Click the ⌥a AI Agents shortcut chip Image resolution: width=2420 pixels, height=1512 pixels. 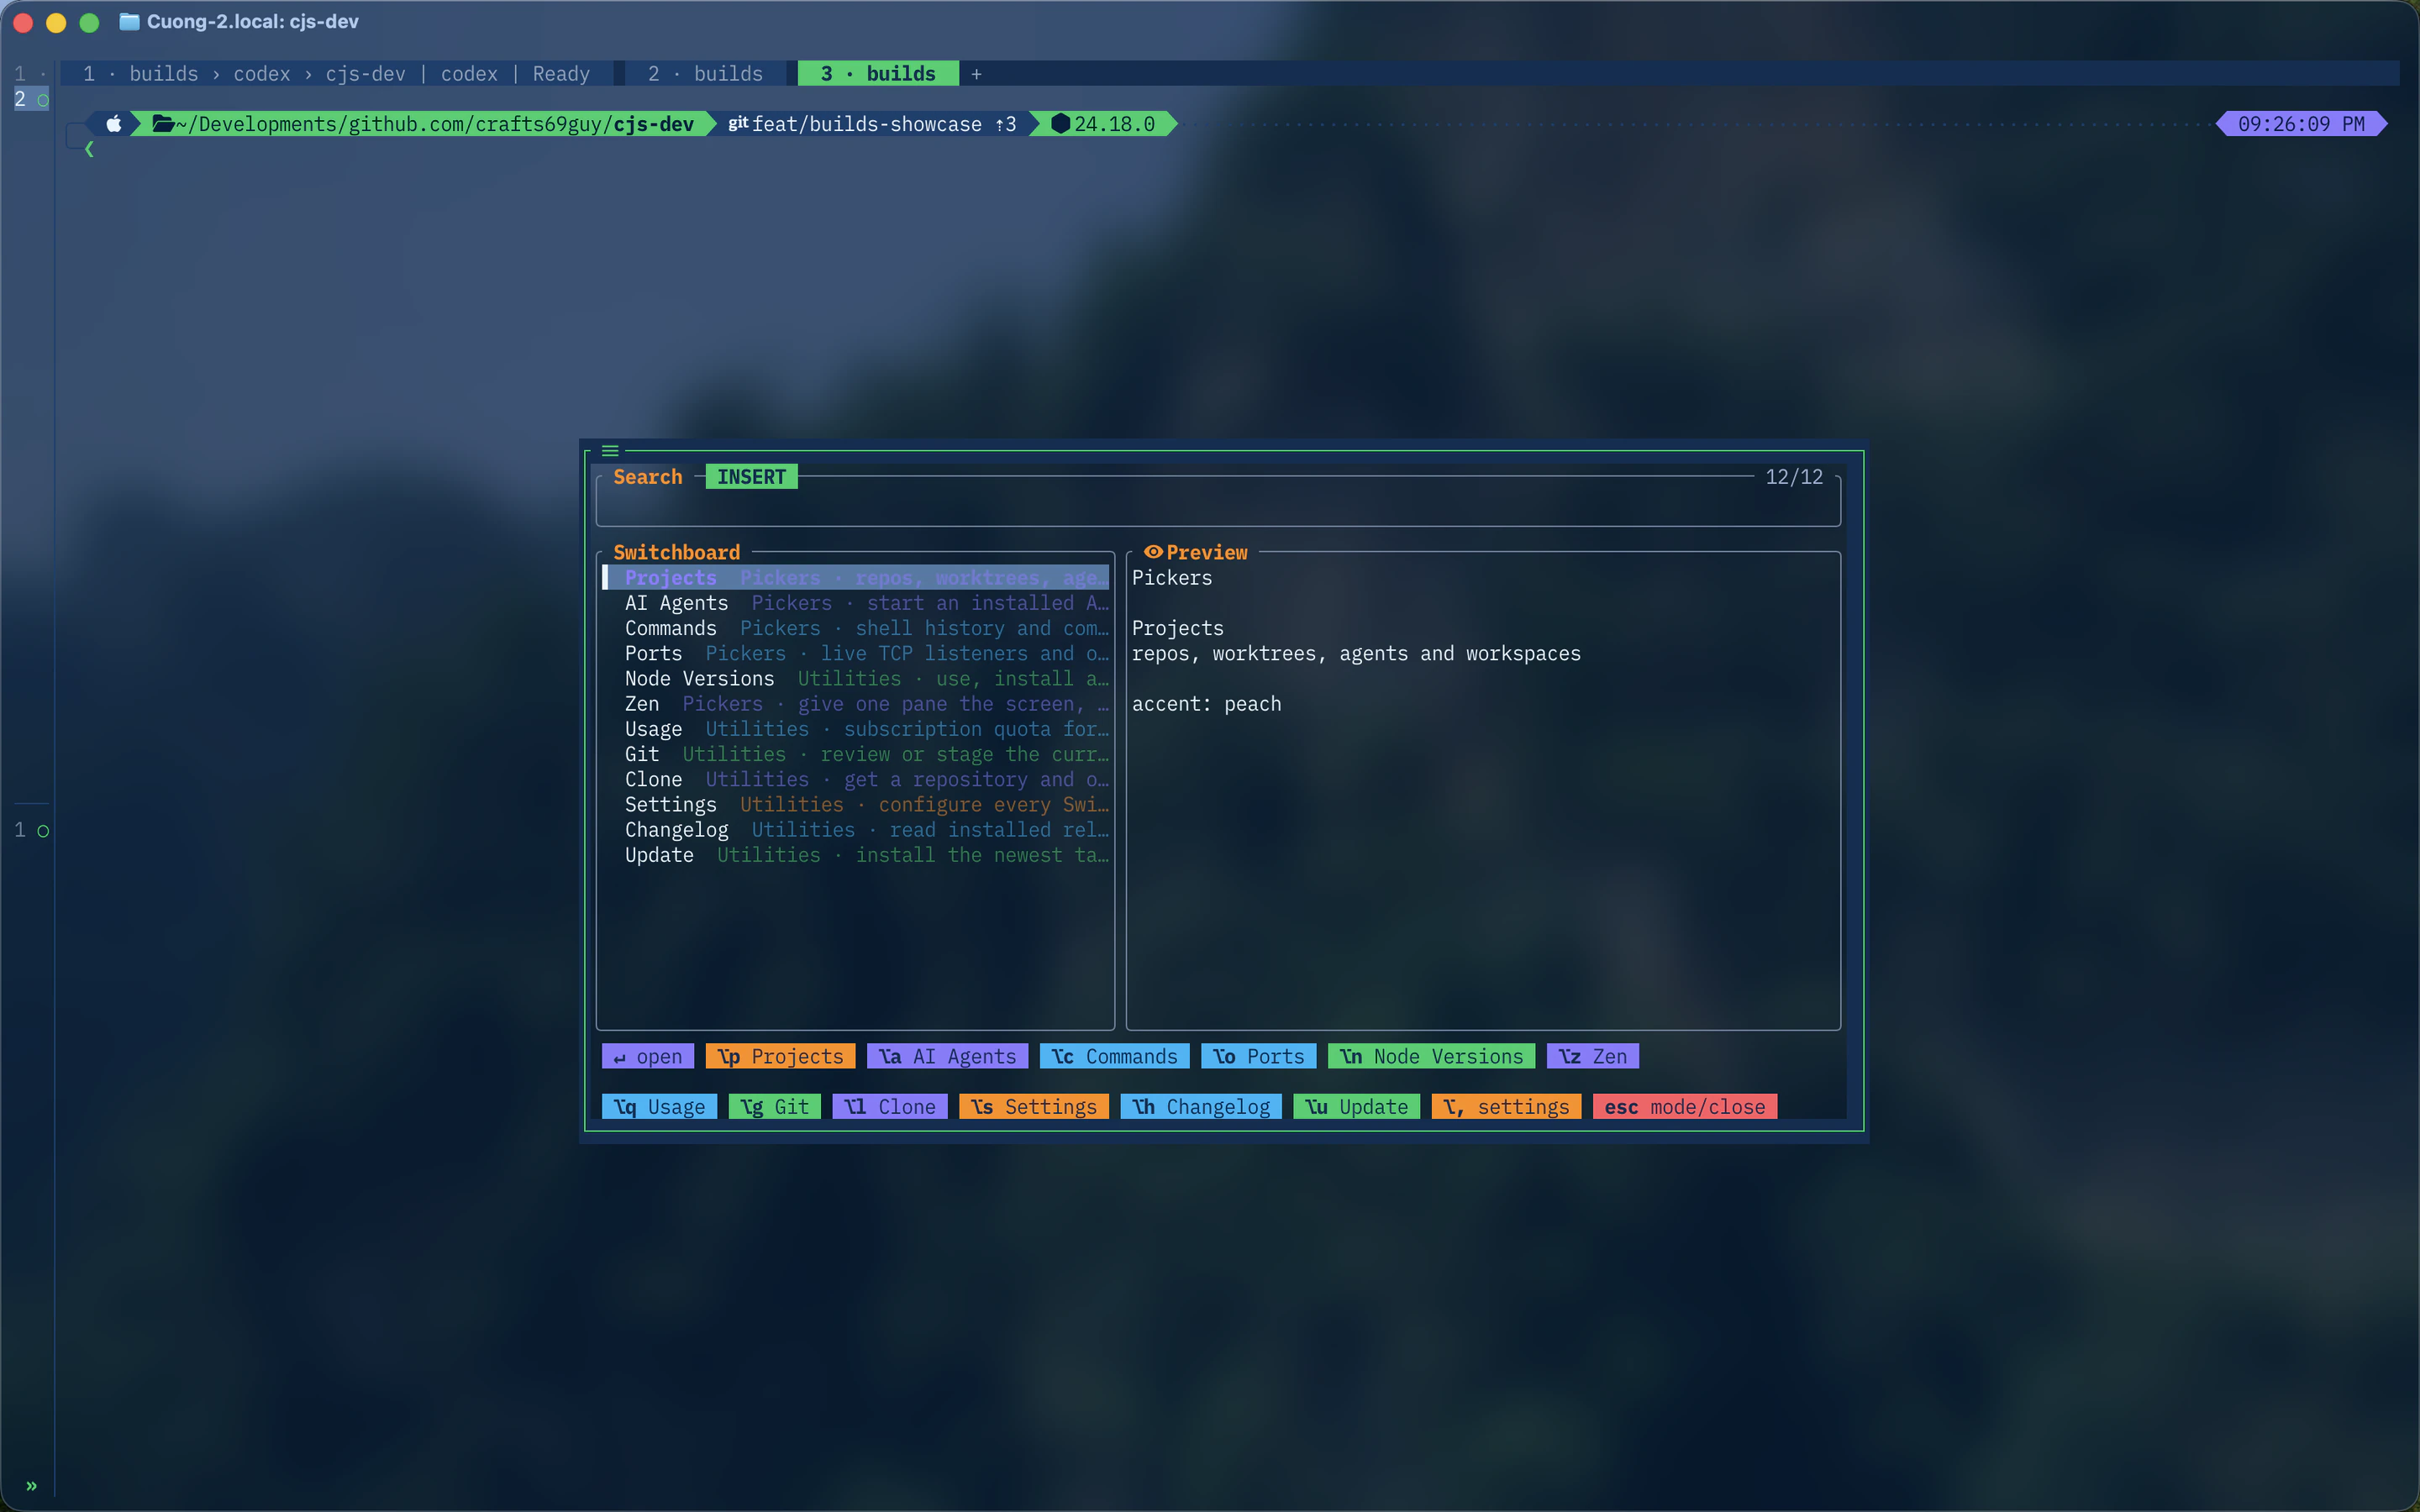[x=948, y=1056]
